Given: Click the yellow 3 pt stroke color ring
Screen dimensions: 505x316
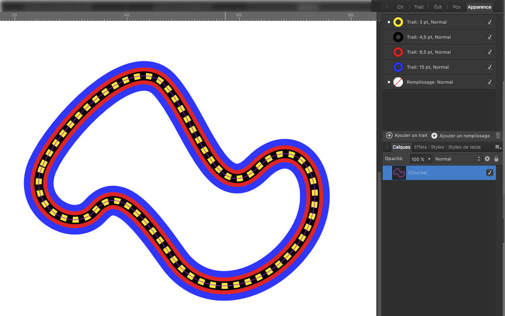Looking at the screenshot, I should pyautogui.click(x=398, y=22).
